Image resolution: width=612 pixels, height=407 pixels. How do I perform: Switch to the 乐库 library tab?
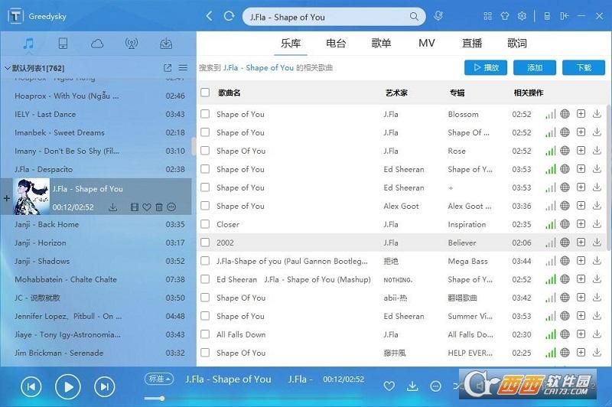coord(291,44)
